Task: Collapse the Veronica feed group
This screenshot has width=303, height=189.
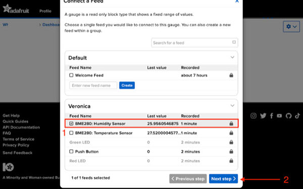Action: [232, 106]
